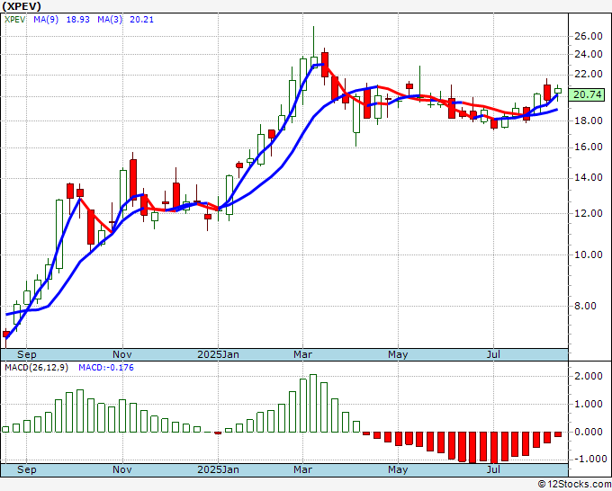Click the current price tag 20.74

click(587, 94)
